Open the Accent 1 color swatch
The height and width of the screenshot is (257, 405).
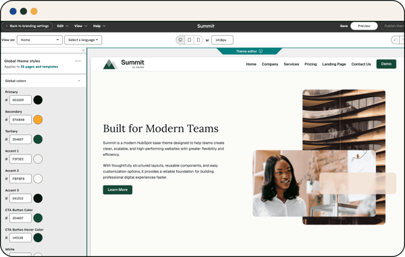38,159
